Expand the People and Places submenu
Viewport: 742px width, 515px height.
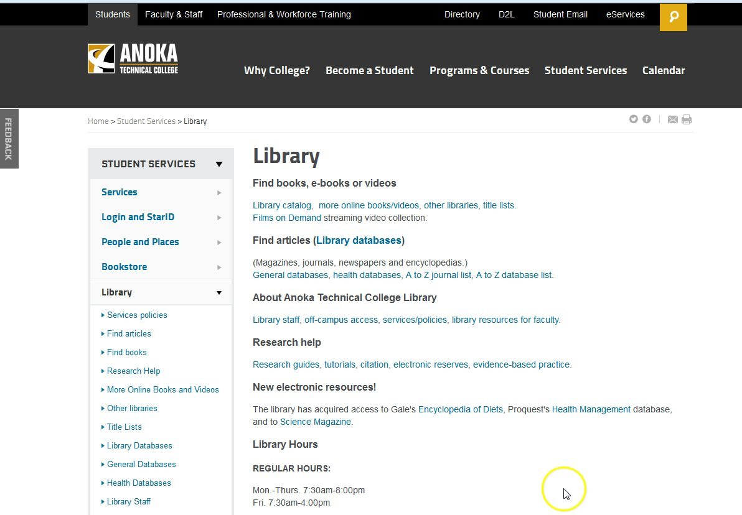[x=218, y=242]
